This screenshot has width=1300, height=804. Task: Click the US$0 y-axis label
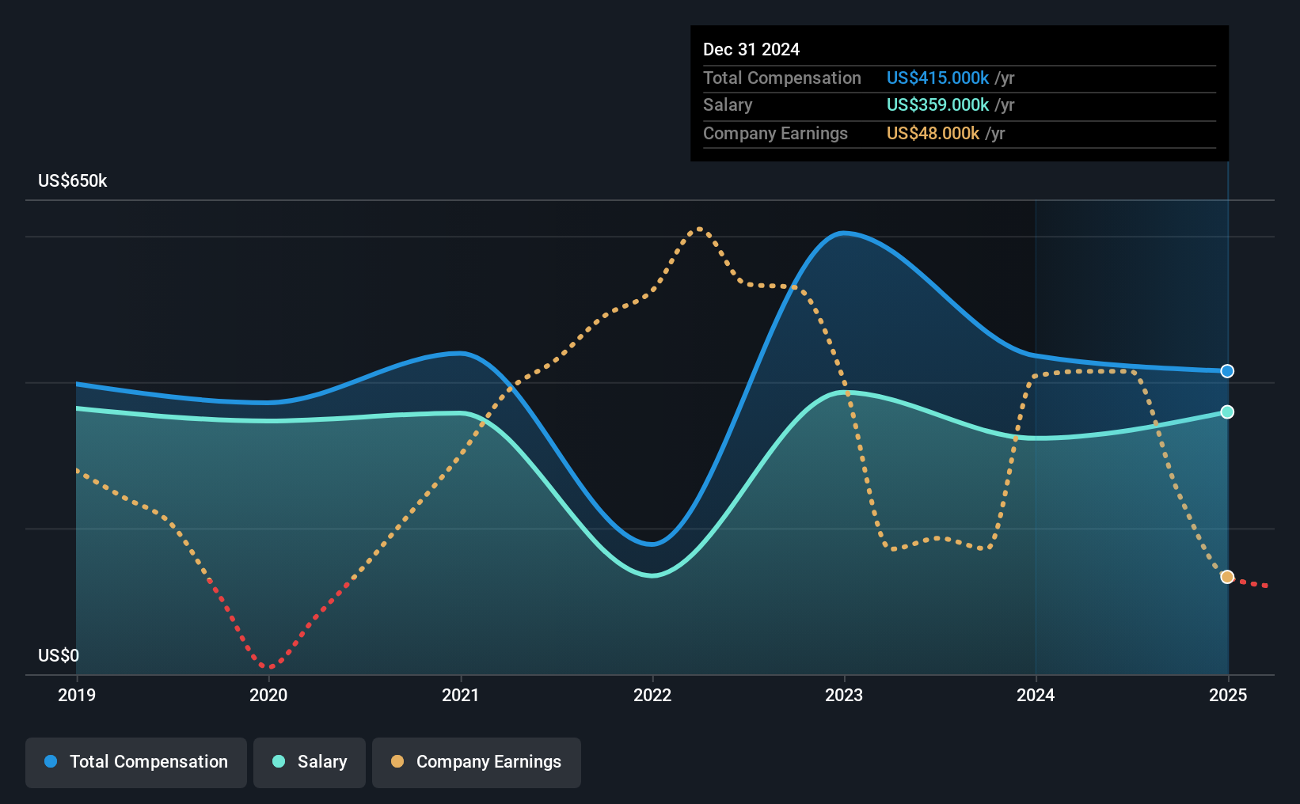(x=59, y=655)
